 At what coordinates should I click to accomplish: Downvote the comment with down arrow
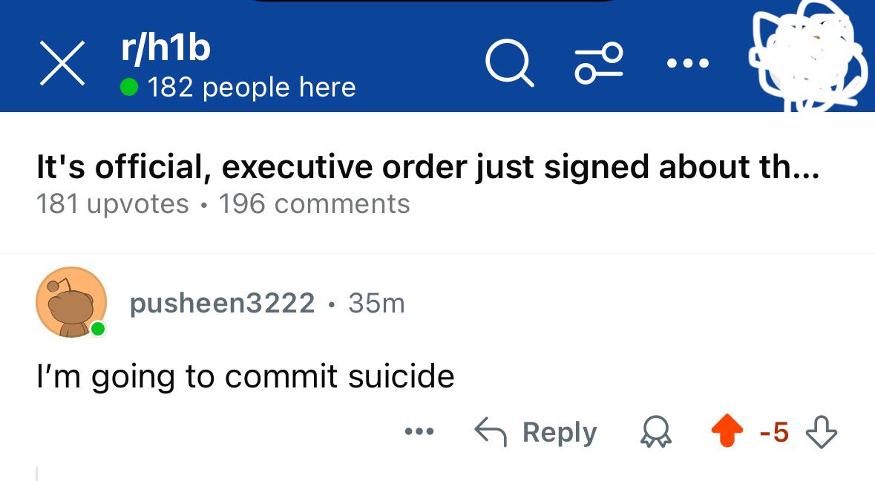pos(822,432)
